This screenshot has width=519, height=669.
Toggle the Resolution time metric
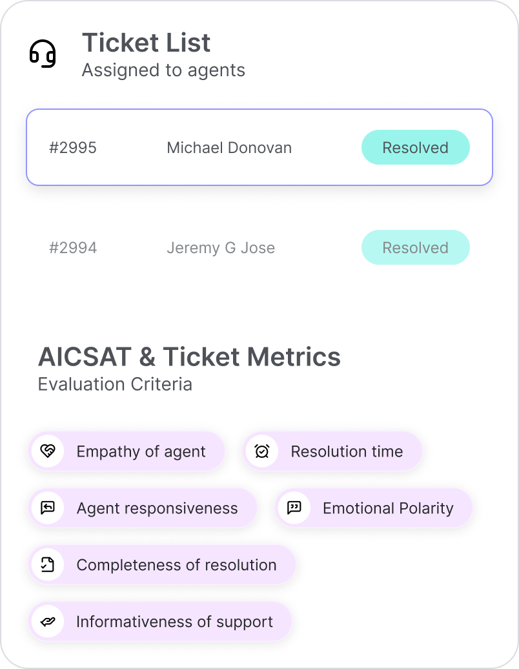[x=333, y=451]
